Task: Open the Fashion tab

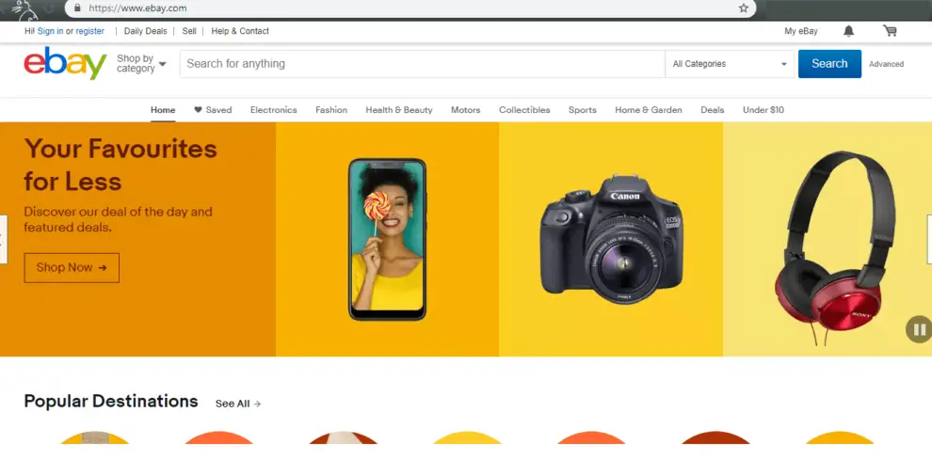Action: pyautogui.click(x=331, y=110)
